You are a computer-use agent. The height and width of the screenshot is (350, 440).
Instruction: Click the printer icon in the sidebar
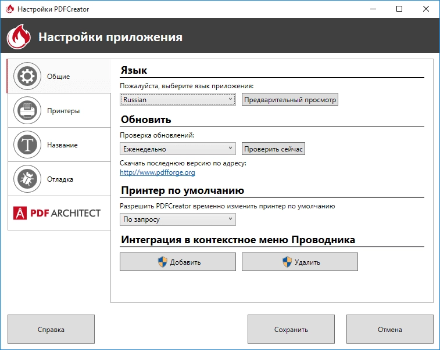(x=27, y=110)
